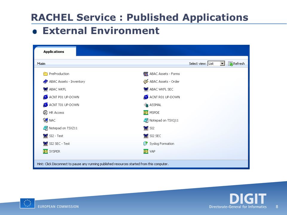
Task: Click the ASSMAL text label
Action: (x=155, y=105)
